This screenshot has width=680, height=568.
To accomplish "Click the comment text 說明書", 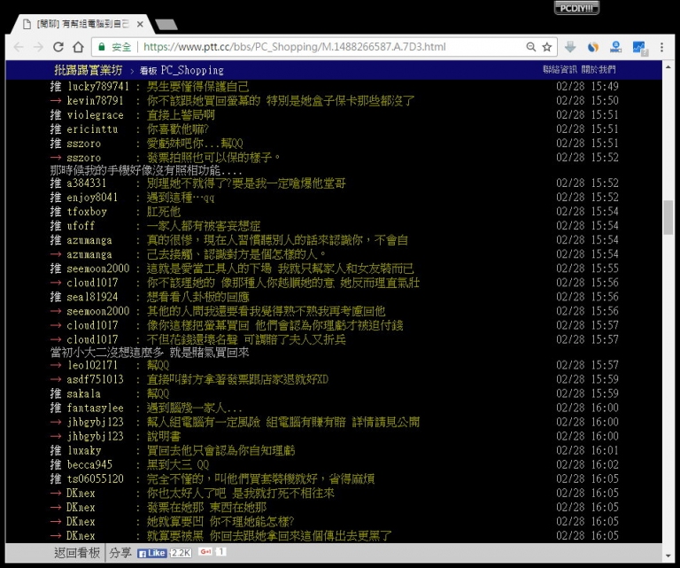I will (x=164, y=436).
